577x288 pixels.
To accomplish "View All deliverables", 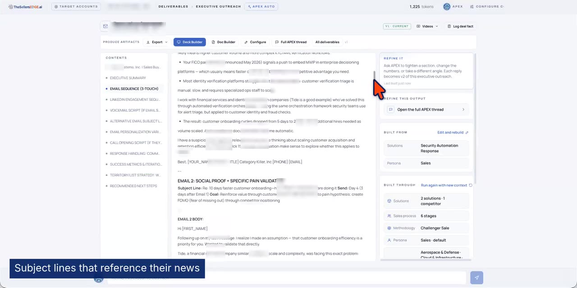I will [327, 42].
